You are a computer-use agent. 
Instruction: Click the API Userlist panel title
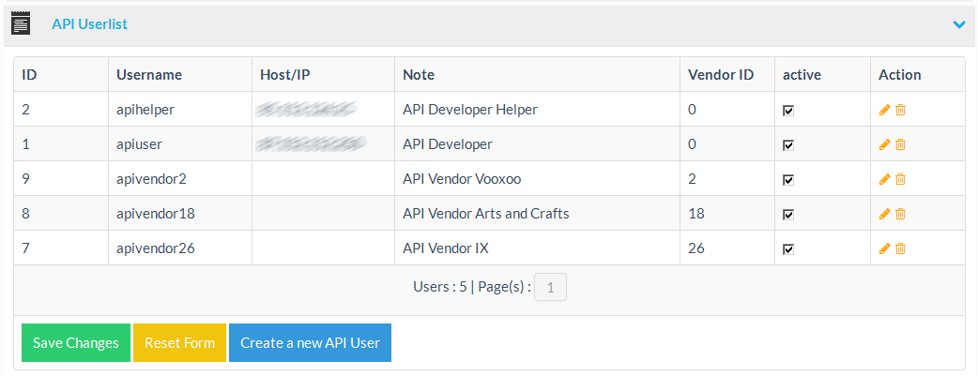89,24
